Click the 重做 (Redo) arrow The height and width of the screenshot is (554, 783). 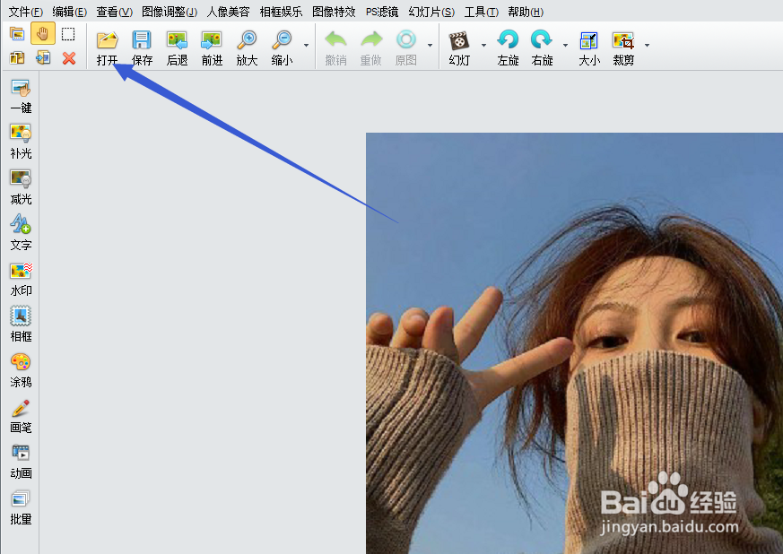pyautogui.click(x=371, y=40)
